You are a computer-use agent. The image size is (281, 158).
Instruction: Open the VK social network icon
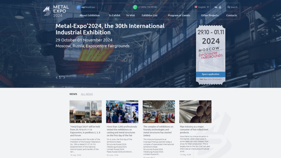tap(216, 7)
